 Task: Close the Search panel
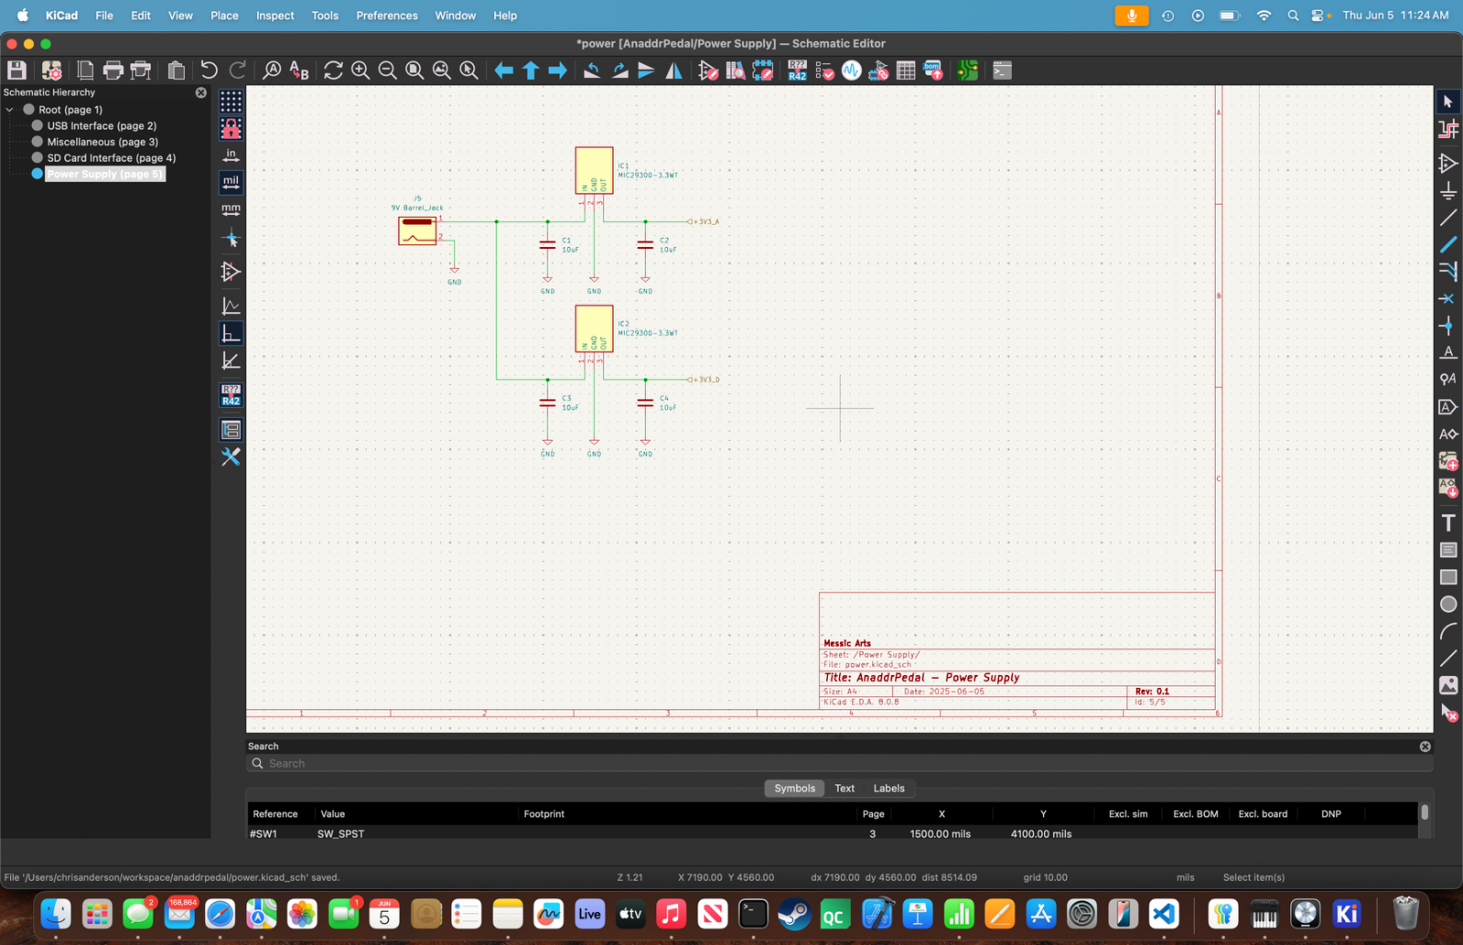1425,747
